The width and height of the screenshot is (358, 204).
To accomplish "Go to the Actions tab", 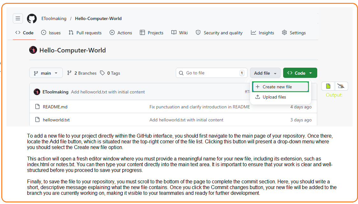I will pos(121,33).
